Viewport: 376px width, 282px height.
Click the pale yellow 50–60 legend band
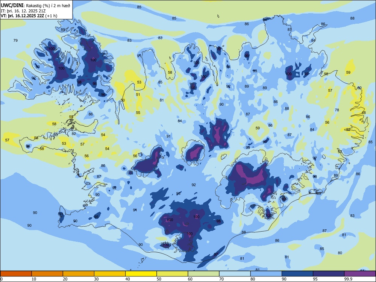[172, 274]
